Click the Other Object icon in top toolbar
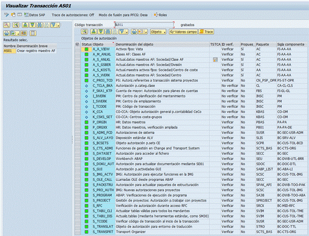The height and width of the screenshot is (236, 309). pyautogui.click(x=13, y=15)
